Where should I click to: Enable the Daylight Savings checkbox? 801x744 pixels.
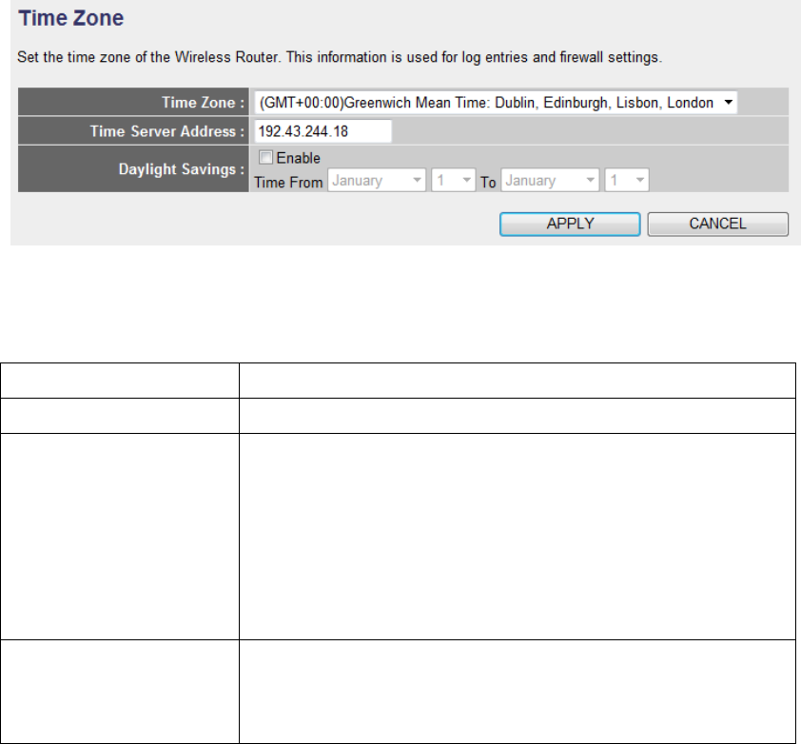(x=265, y=157)
